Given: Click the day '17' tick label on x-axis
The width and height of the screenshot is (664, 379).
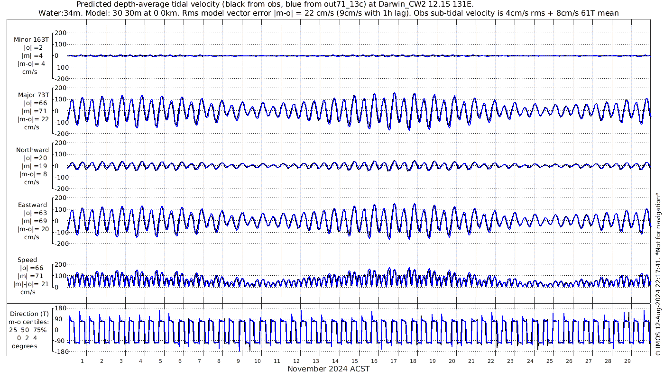Looking at the screenshot, I should point(394,361).
